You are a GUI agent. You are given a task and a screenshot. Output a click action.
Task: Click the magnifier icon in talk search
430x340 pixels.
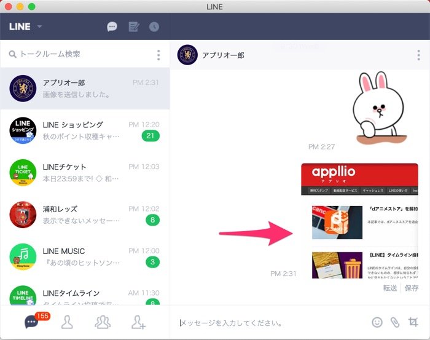click(x=12, y=54)
